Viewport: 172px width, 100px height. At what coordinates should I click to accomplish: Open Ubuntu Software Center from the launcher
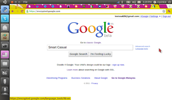5,37
